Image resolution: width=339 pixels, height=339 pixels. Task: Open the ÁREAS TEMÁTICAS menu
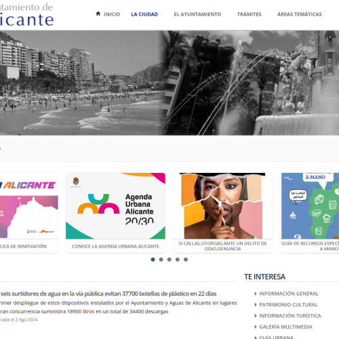point(299,14)
